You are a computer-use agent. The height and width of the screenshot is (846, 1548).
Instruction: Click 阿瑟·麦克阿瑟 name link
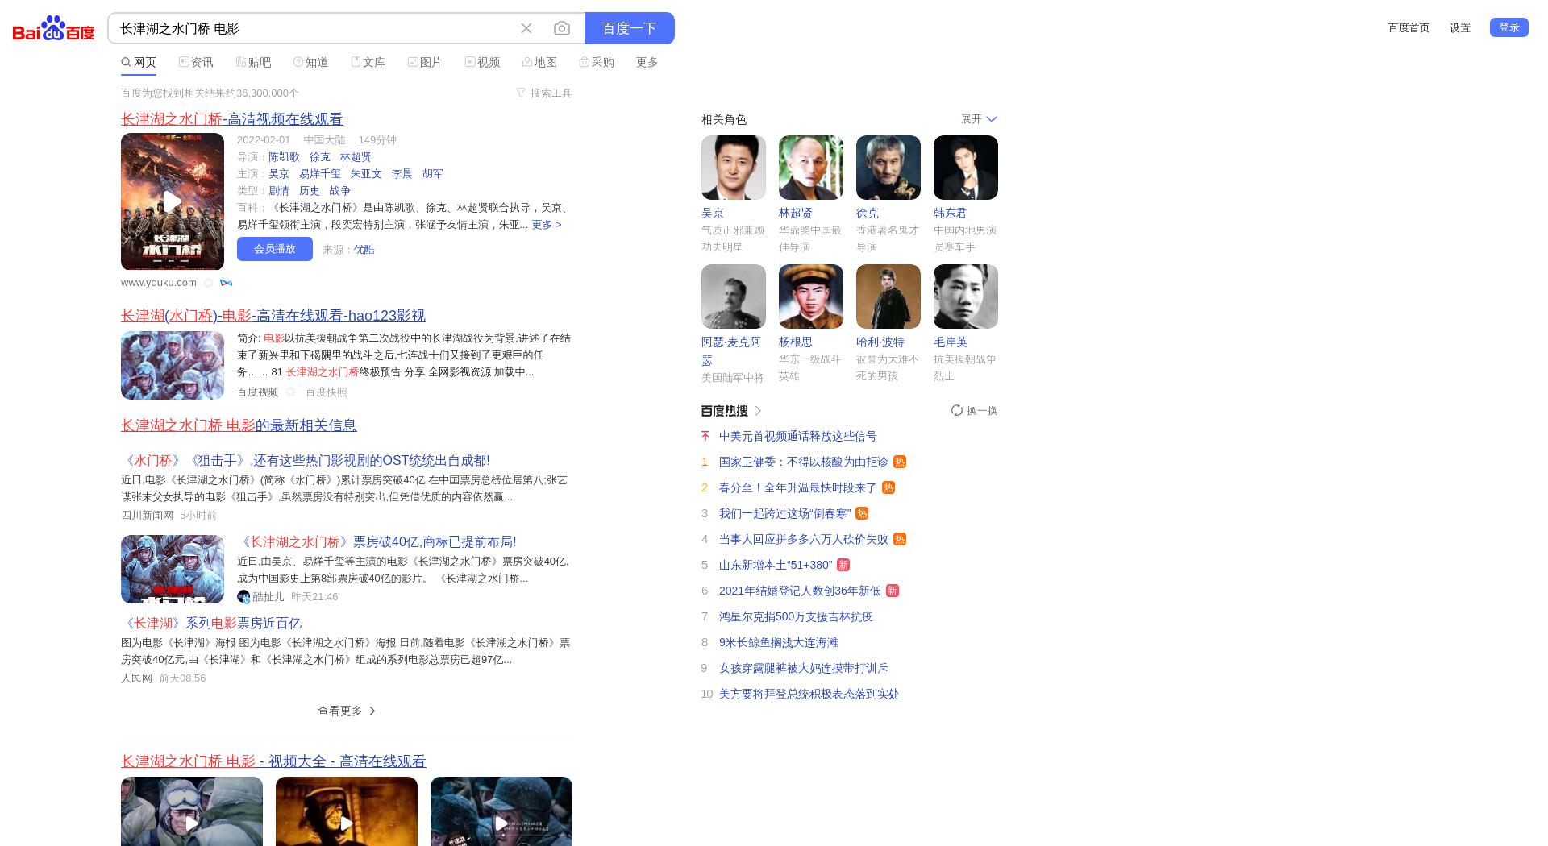pos(731,351)
